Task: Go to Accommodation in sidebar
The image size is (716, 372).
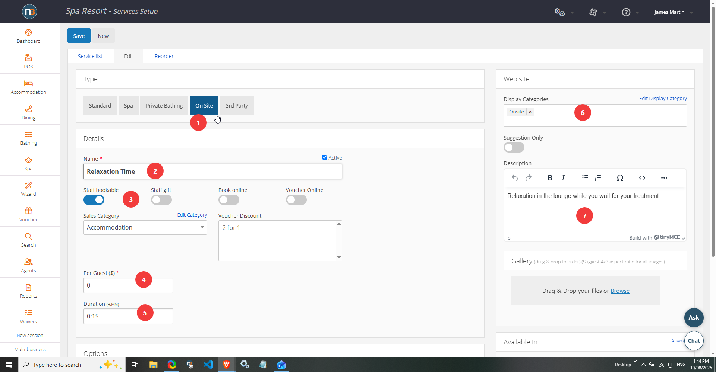Action: (x=28, y=87)
